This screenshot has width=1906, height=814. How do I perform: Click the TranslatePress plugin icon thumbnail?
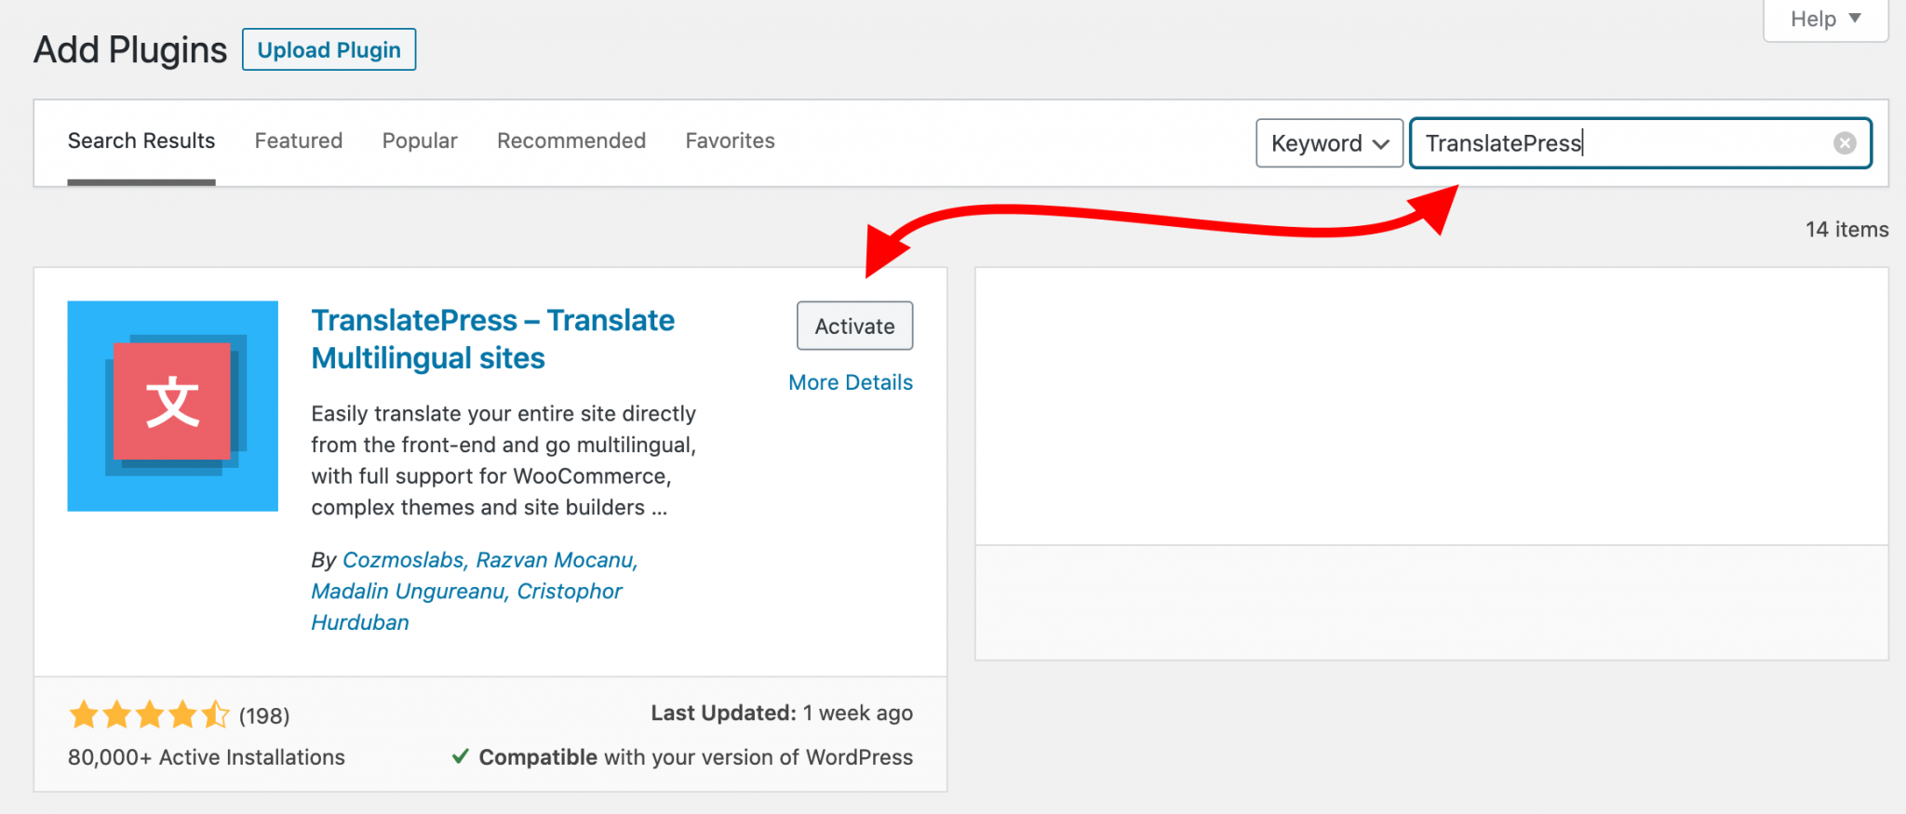point(172,406)
